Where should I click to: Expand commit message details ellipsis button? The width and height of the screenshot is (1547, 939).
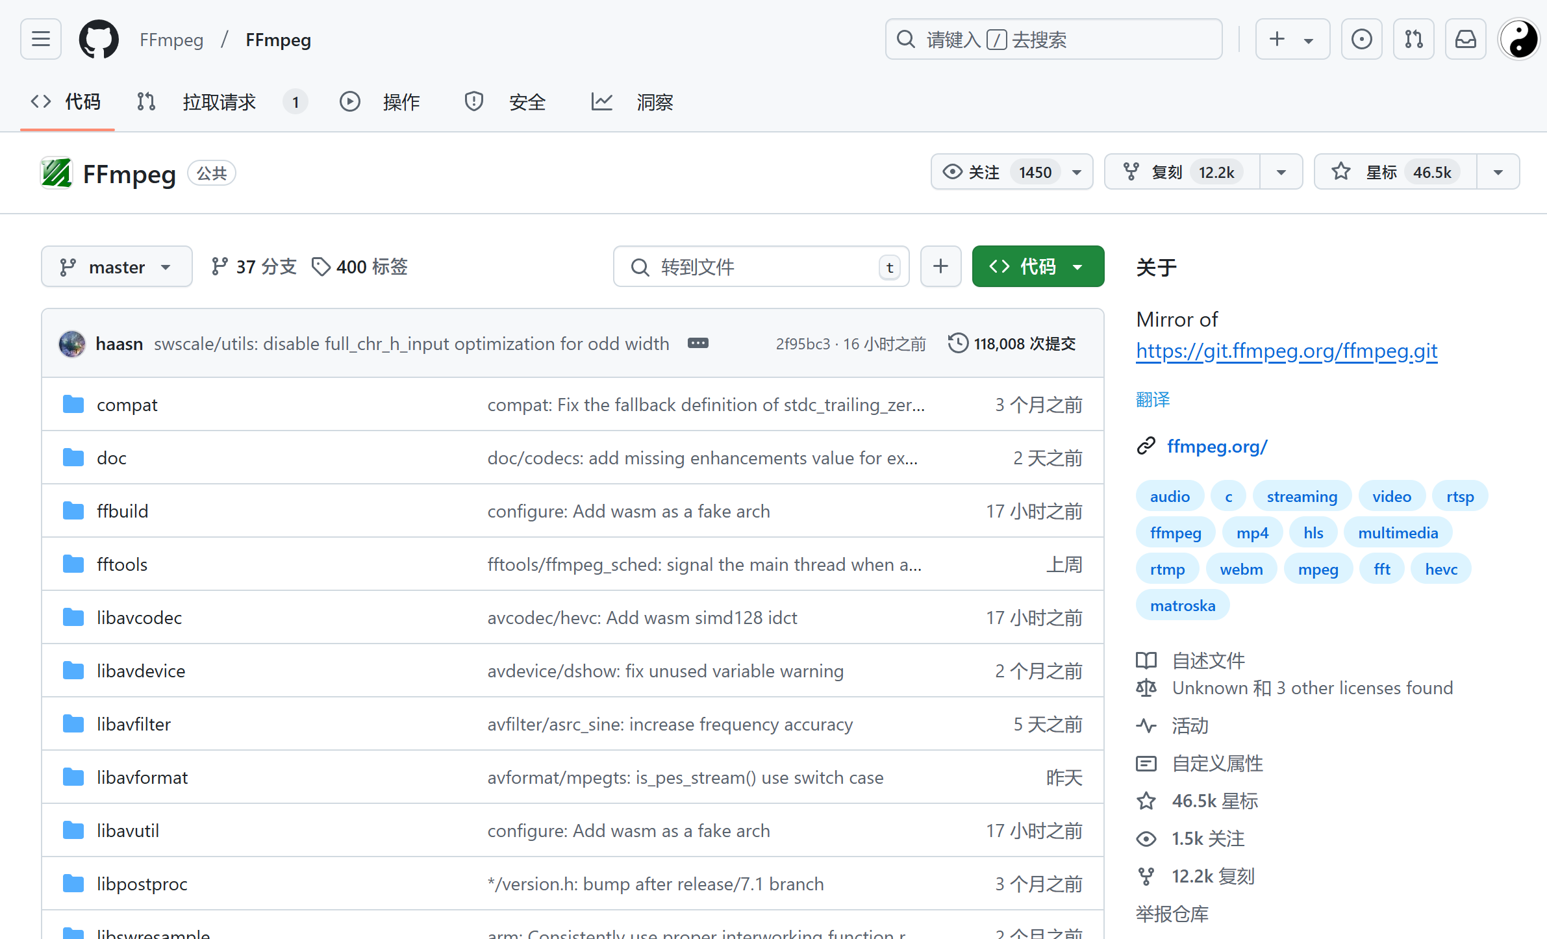click(698, 343)
